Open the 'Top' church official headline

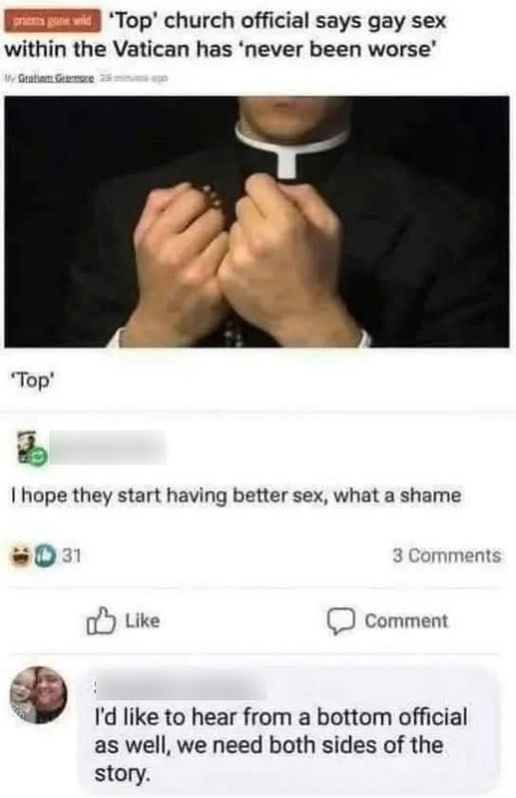tap(226, 35)
